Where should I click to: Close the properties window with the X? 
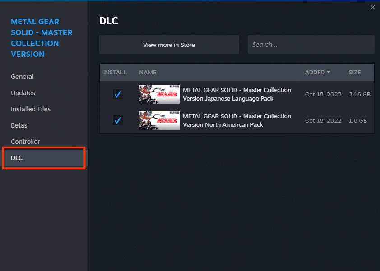point(372,7)
